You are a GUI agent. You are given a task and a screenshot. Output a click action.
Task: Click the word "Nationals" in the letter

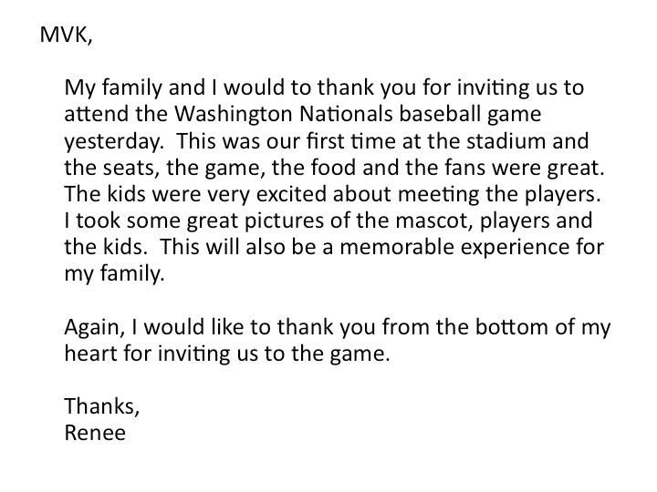tap(346, 113)
